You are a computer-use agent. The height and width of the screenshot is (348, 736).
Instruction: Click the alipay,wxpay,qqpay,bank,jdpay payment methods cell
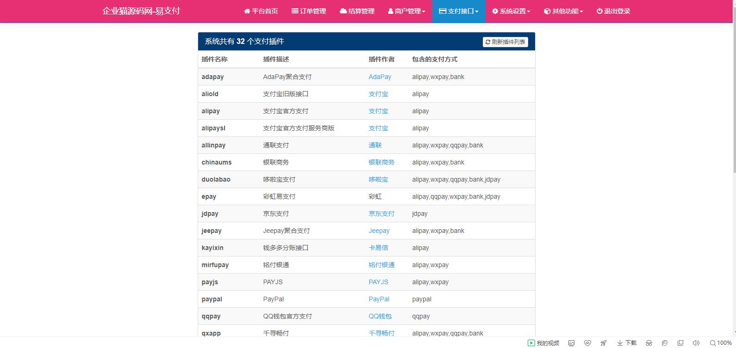click(x=456, y=179)
